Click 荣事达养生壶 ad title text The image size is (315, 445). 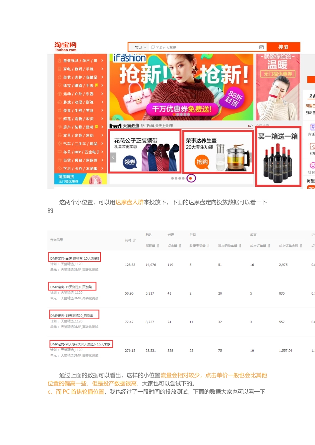(x=201, y=140)
